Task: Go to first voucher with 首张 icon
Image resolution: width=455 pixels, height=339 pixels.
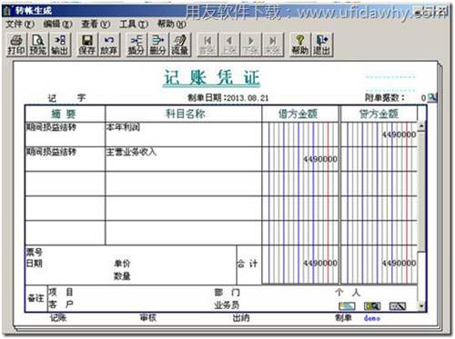Action: point(207,45)
